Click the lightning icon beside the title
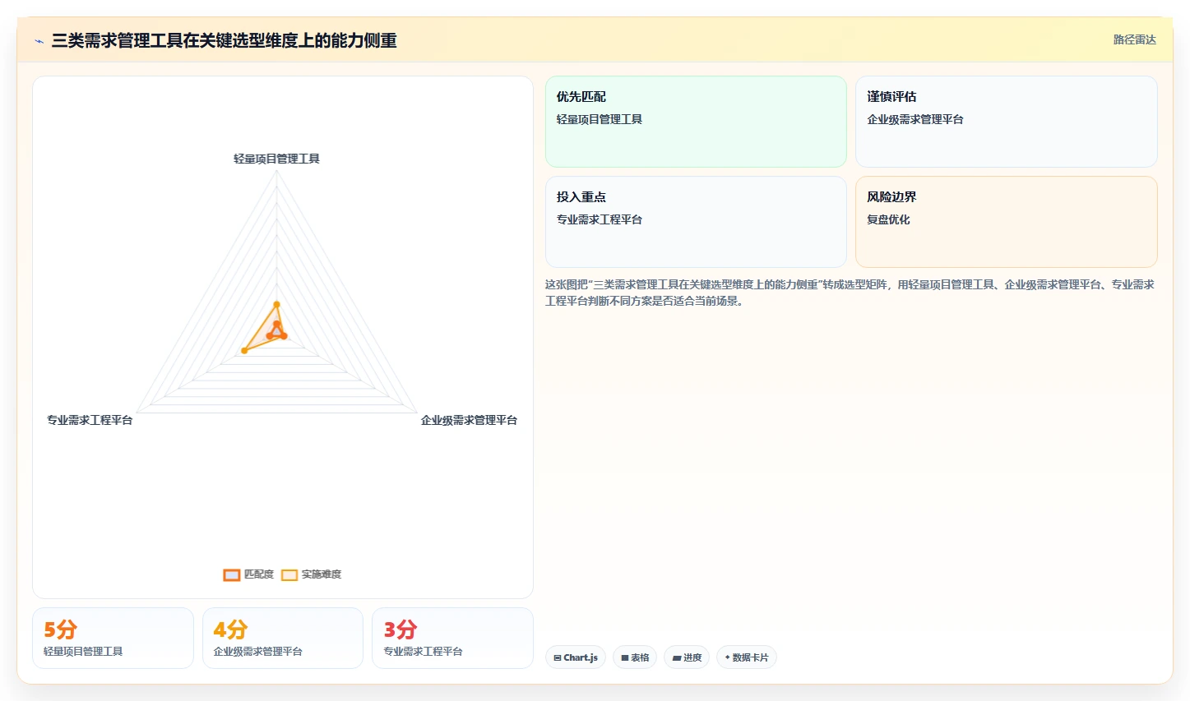This screenshot has width=1190, height=701. (x=39, y=41)
